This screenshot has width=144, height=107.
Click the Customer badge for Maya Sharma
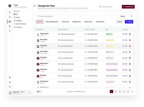tap(110, 82)
